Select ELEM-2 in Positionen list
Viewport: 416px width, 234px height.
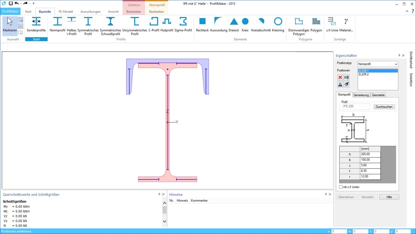(x=378, y=74)
